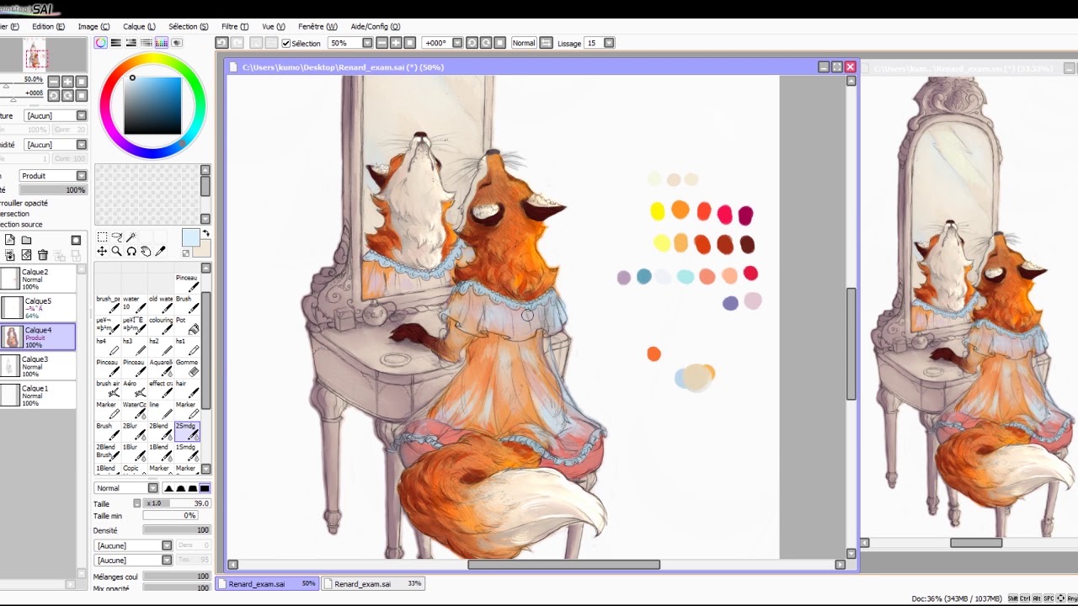Choose the WaterCc brush preset
The image size is (1078, 606).
tap(135, 410)
